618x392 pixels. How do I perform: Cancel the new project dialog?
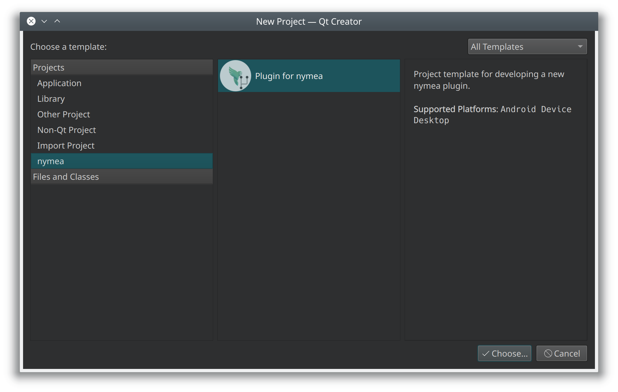pos(561,353)
